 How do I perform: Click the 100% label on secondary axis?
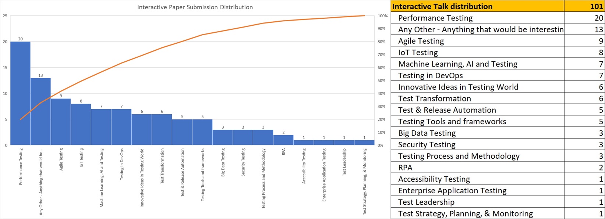click(x=383, y=16)
